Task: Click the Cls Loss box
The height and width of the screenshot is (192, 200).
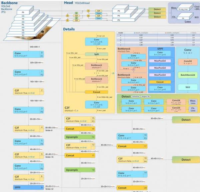Action: click(193, 109)
